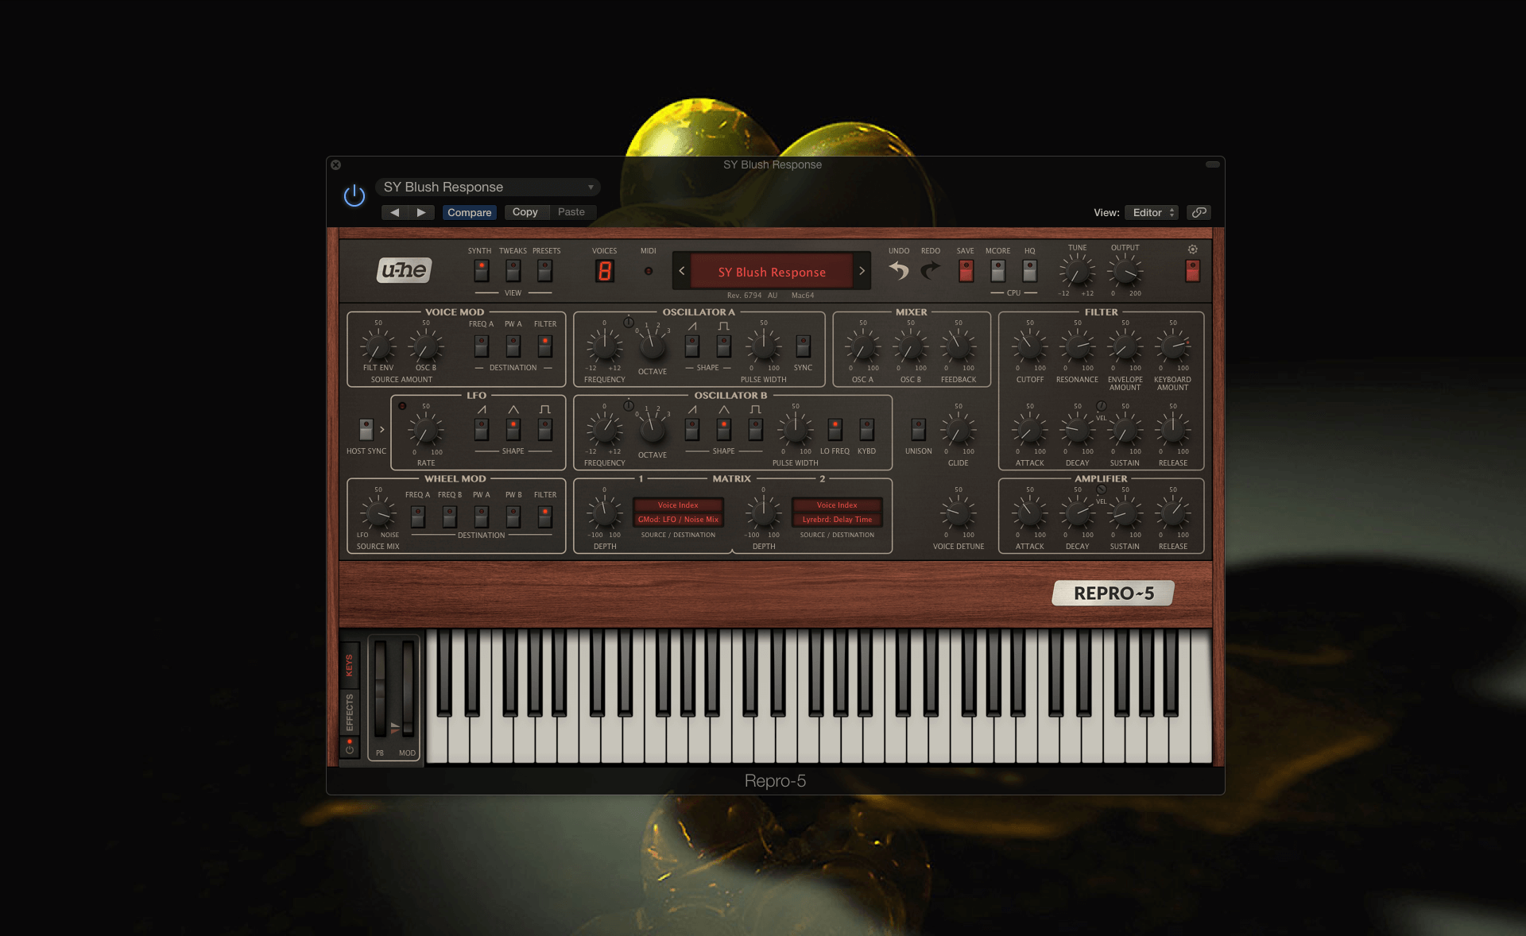
Task: Click the link chain icon
Action: (1199, 212)
